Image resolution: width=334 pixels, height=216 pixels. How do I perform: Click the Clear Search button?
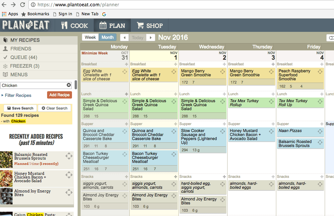point(54,108)
